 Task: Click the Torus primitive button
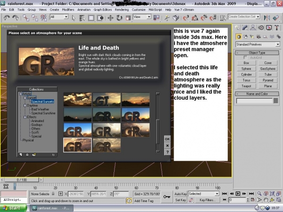246,80
